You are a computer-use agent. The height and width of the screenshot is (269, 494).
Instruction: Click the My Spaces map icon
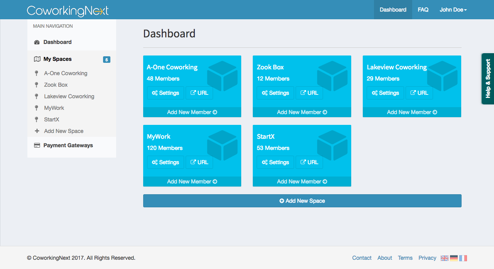point(37,59)
